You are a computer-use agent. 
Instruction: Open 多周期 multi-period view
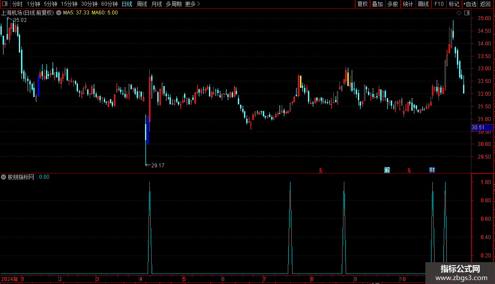[173, 4]
